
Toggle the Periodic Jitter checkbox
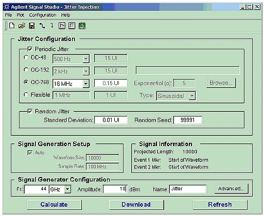[x=30, y=49]
